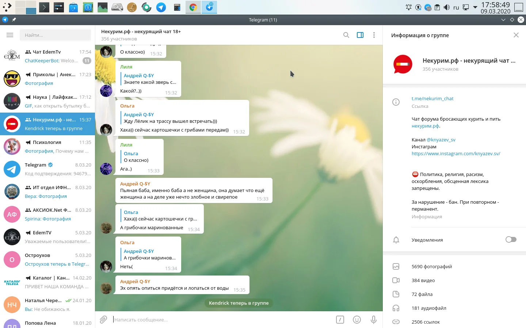Open bot commands with the slash icon
Viewport: 526px width, 328px height.
tap(340, 320)
